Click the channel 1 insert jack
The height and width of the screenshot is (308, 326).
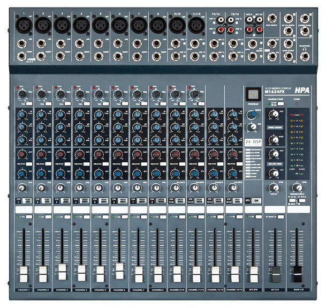click(22, 56)
